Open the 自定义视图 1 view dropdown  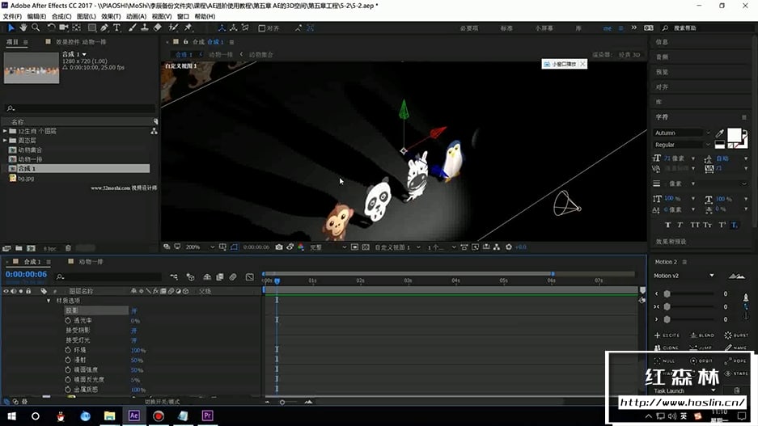pyautogui.click(x=418, y=247)
